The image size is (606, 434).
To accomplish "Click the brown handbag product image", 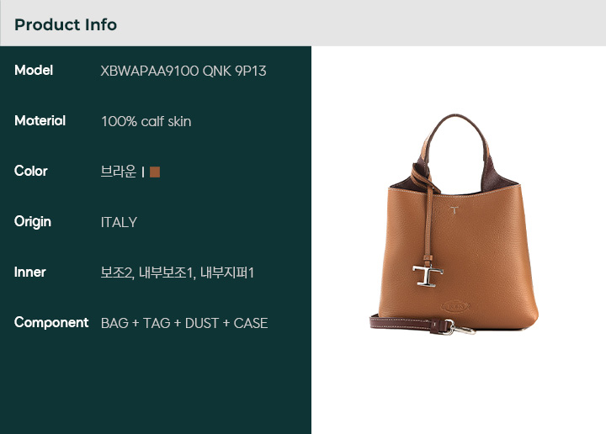I will tap(454, 225).
